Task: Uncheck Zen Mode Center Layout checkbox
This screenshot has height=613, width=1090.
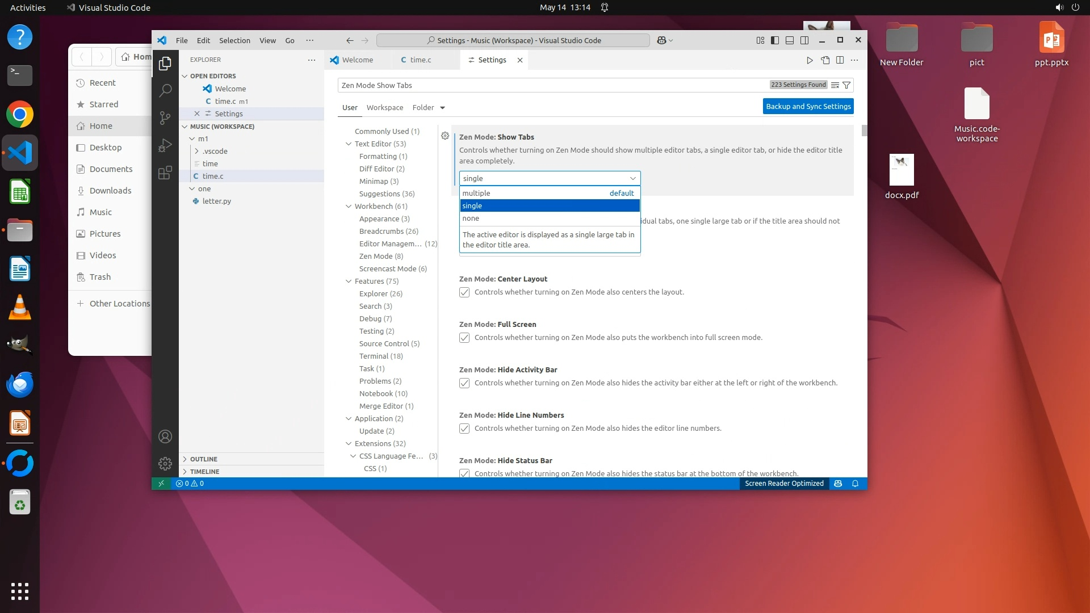Action: (464, 292)
